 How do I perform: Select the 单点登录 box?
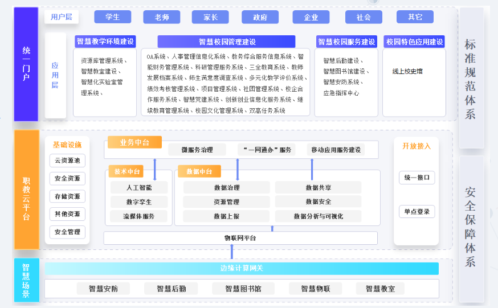[x=417, y=212]
